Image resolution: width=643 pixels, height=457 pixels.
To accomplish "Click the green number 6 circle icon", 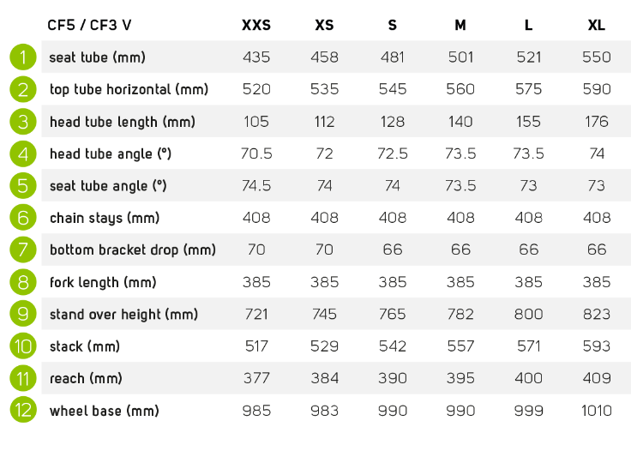I will (x=23, y=218).
